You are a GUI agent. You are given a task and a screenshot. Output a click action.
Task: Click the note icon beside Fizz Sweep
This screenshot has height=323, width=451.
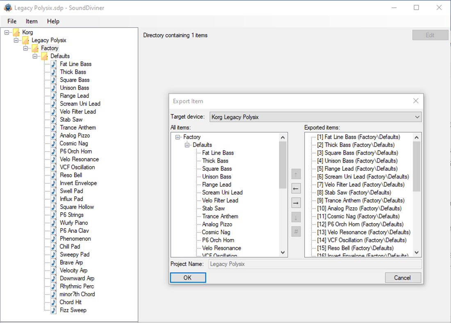tap(53, 310)
